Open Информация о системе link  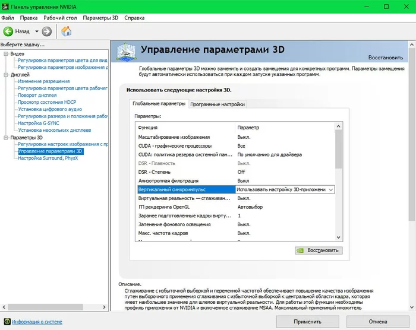37,322
